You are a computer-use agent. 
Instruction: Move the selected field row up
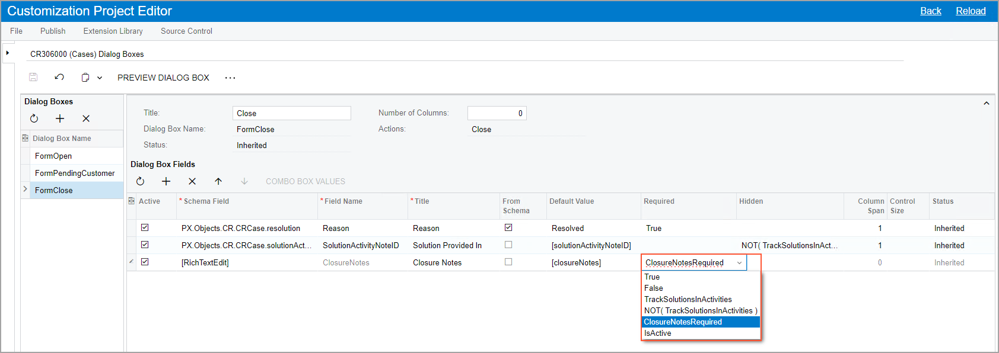[218, 181]
